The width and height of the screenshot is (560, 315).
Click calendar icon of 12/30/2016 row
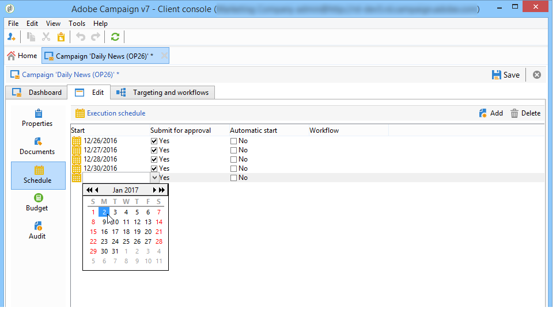point(77,168)
